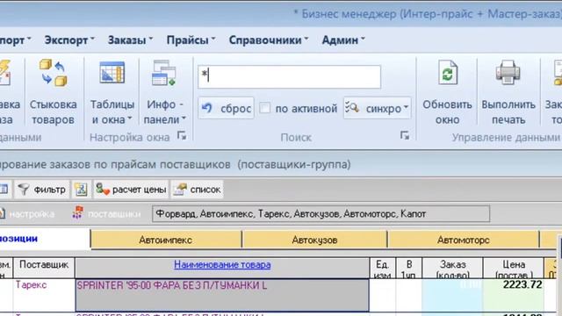This screenshot has width=562, height=316.
Task: Switch to the Автоимпекс tab
Action: point(166,240)
